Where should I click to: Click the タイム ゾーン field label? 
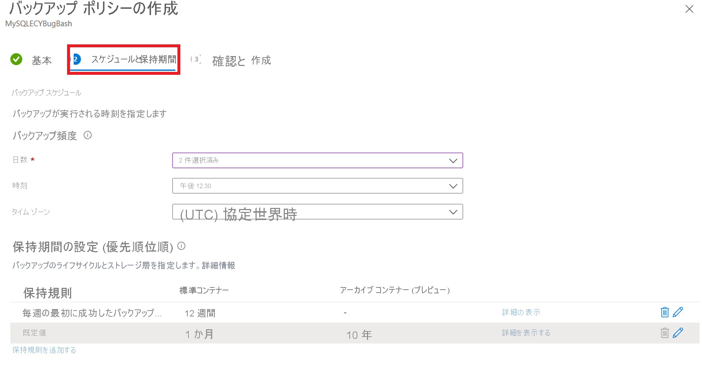31,212
